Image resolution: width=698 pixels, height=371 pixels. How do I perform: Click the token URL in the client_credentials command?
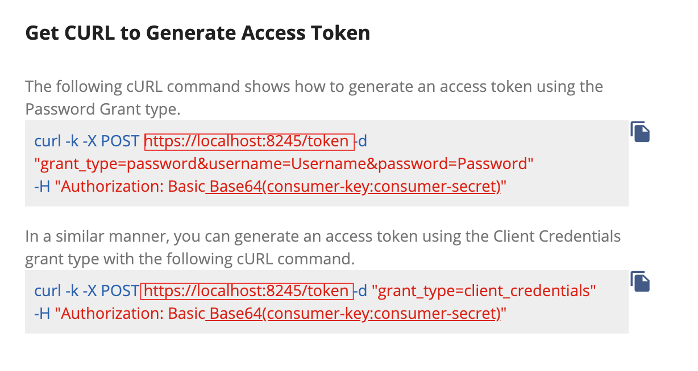(247, 291)
